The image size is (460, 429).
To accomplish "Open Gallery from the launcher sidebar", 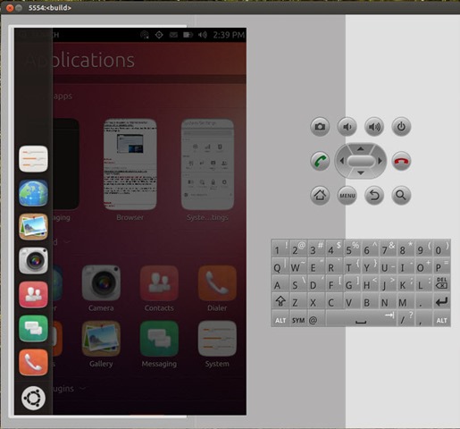I will tap(33, 227).
